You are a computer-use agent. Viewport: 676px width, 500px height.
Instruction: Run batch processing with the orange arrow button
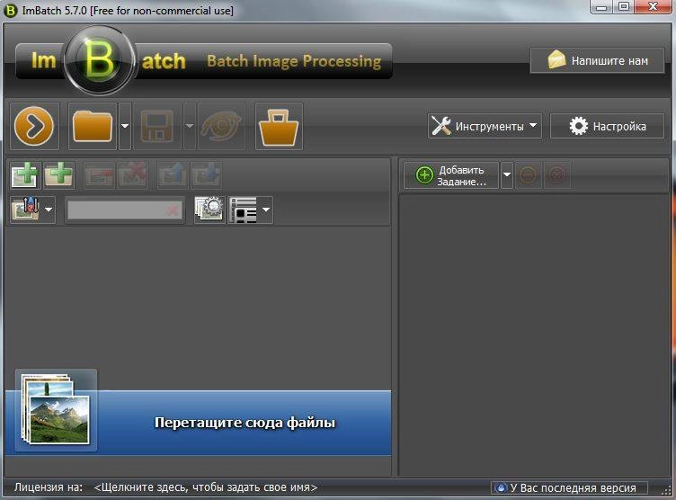34,127
